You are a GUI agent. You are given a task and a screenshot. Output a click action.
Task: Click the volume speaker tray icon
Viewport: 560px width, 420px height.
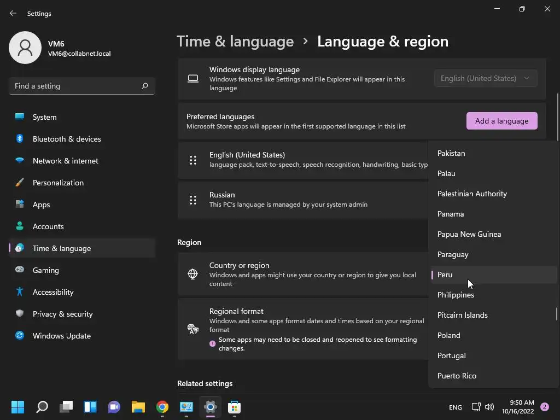[489, 407]
